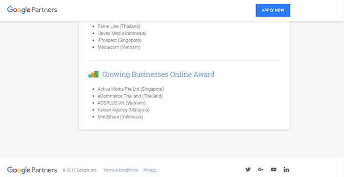The height and width of the screenshot is (177, 344).
Task: Click the APPLY NOW button
Action: [273, 10]
